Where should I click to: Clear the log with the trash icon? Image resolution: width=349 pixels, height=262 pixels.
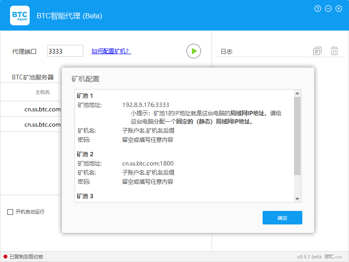coord(334,51)
